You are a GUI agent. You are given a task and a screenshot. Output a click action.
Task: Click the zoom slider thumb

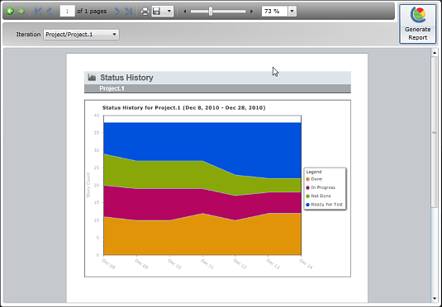211,12
